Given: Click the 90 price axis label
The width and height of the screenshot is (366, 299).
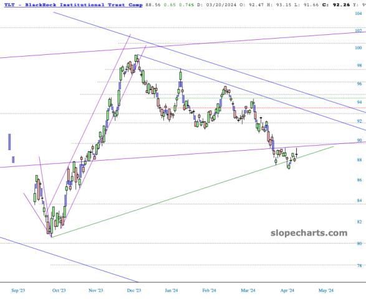Looking at the screenshot, I should pyautogui.click(x=359, y=140).
